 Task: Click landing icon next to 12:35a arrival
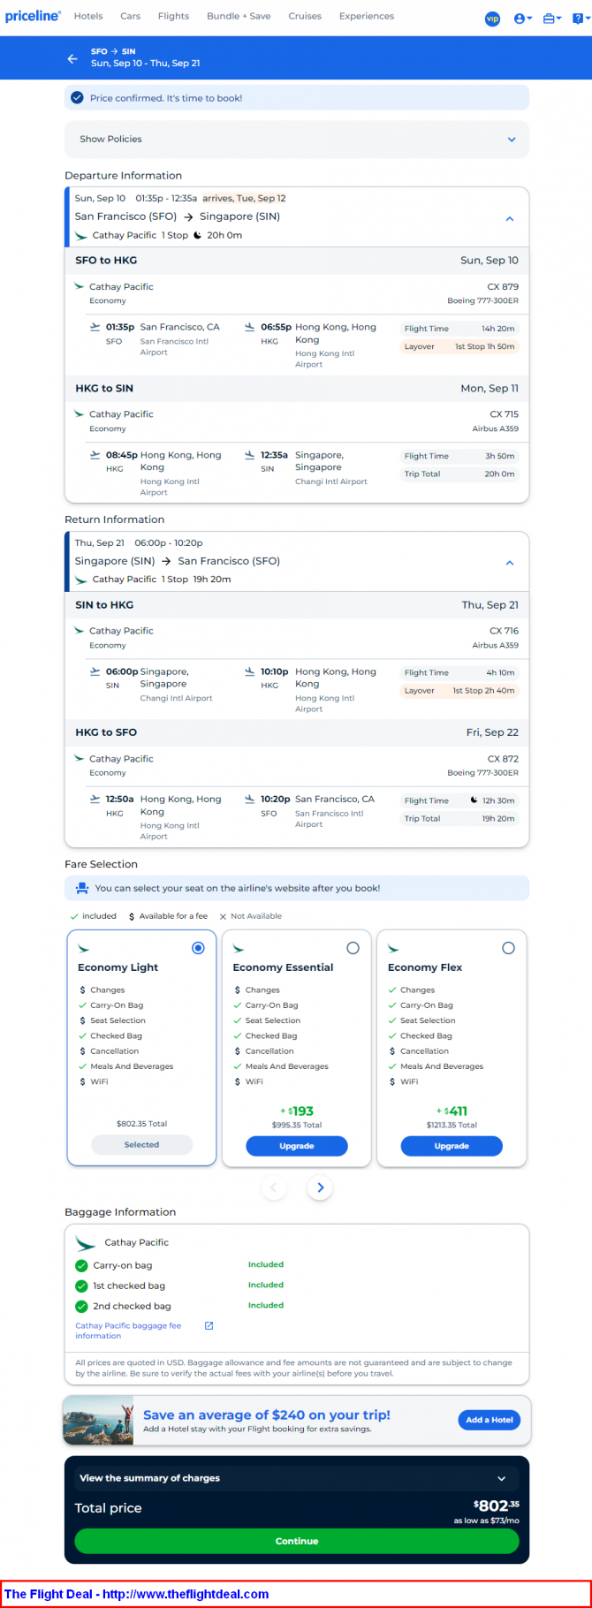coord(250,455)
